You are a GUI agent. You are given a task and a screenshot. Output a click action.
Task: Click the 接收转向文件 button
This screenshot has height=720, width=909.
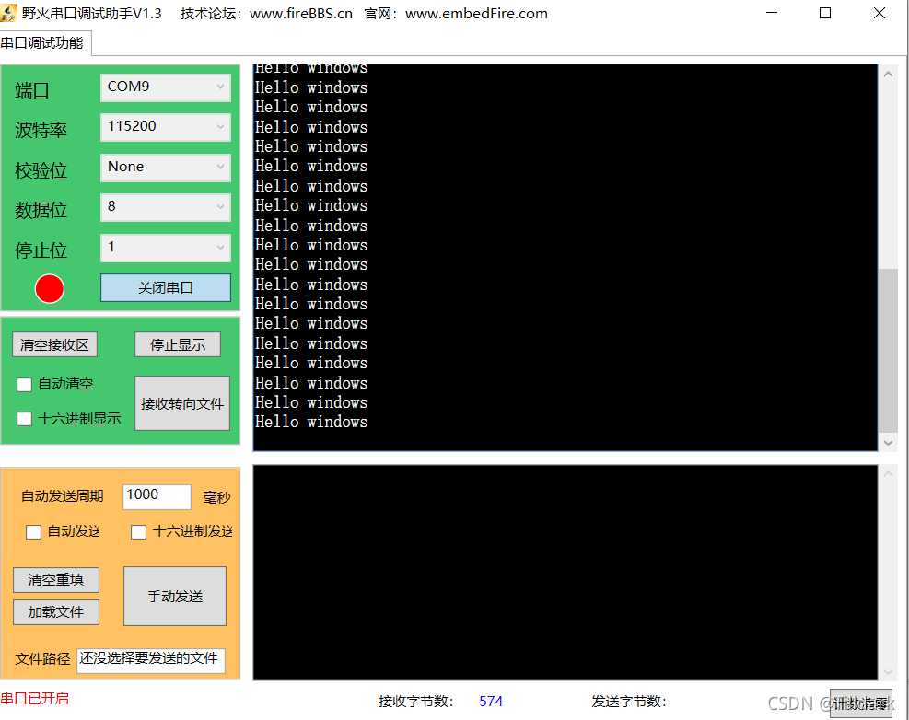[182, 403]
